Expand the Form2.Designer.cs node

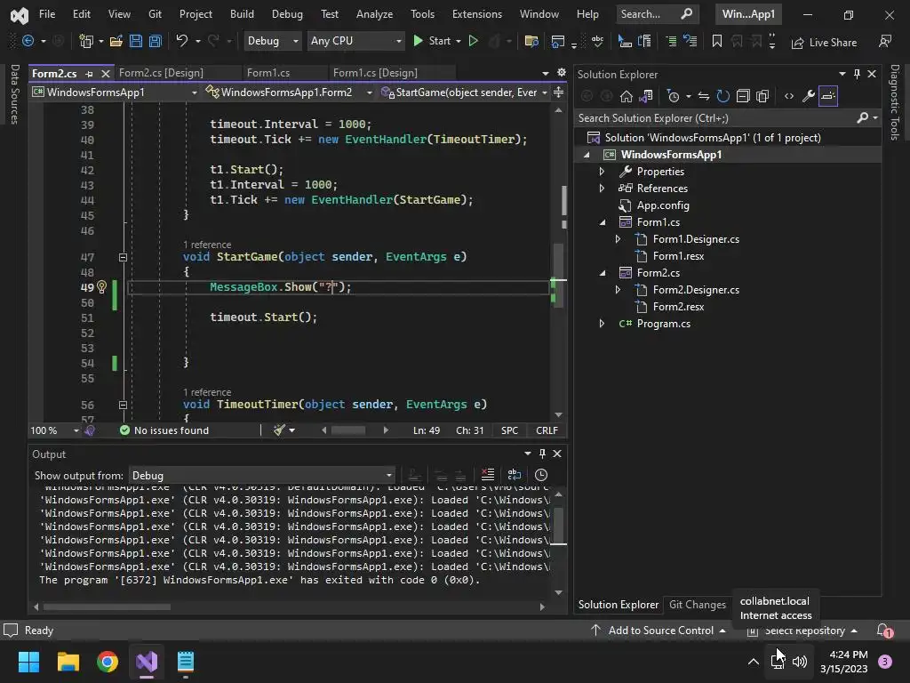click(618, 289)
